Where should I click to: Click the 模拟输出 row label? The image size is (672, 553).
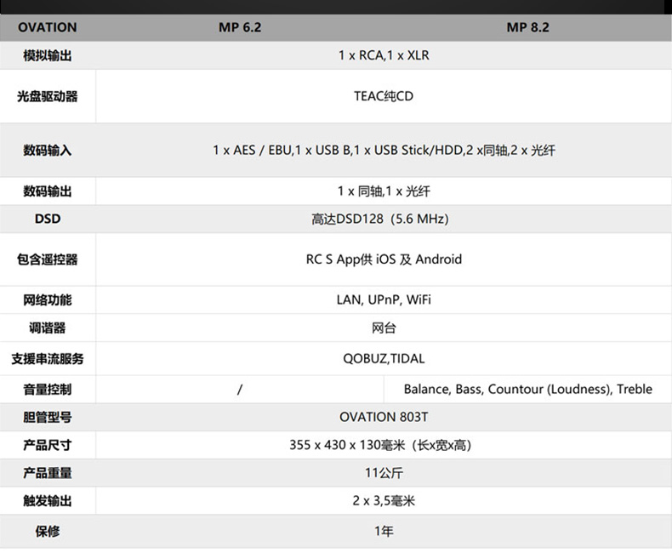47,56
